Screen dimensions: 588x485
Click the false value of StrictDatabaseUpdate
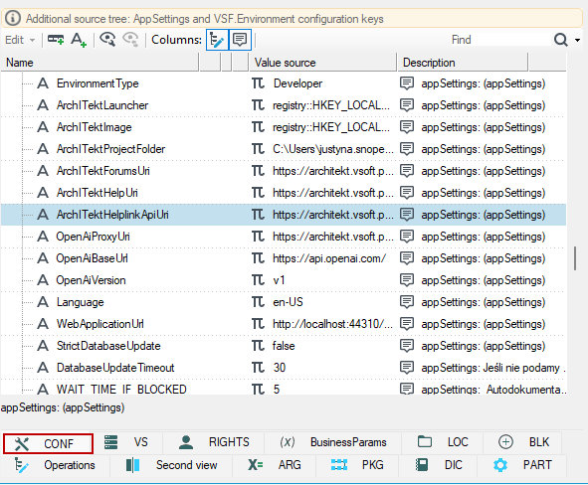[x=284, y=346]
